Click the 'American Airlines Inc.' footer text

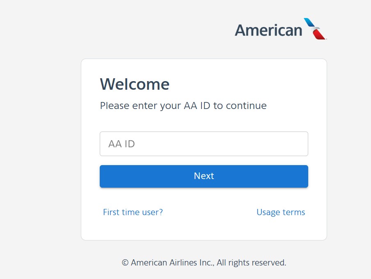point(172,263)
